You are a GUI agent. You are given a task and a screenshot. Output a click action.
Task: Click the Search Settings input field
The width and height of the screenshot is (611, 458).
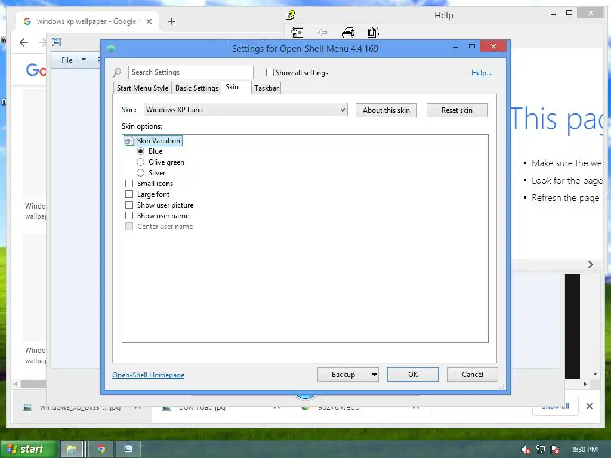[x=190, y=72]
